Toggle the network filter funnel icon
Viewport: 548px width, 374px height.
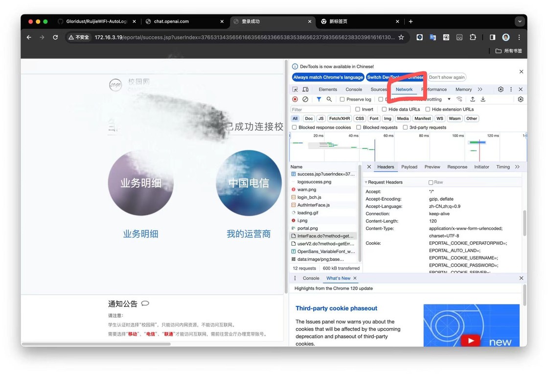click(x=319, y=99)
